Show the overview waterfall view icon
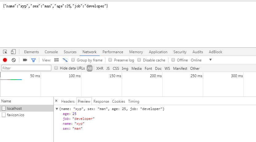The image size is (256, 142). coord(65,60)
